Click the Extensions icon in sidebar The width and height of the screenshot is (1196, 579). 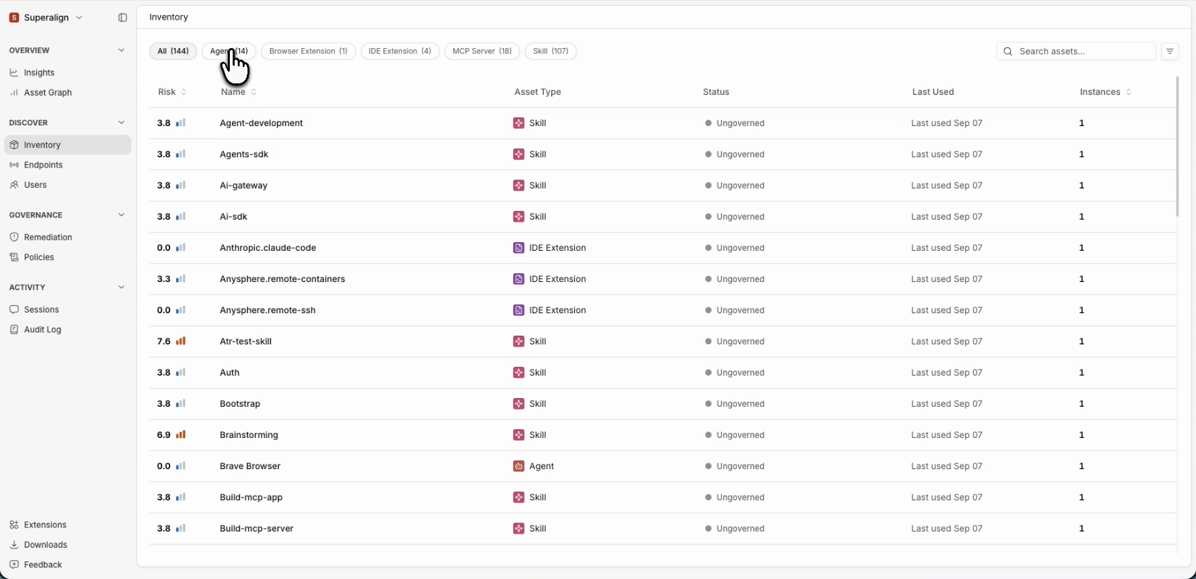[x=14, y=525]
